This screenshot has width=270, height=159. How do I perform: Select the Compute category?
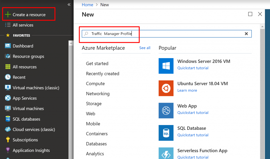point(95,84)
